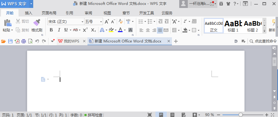The height and width of the screenshot is (117, 278).
Task: Select the Format Painter brush
Action: (37, 23)
